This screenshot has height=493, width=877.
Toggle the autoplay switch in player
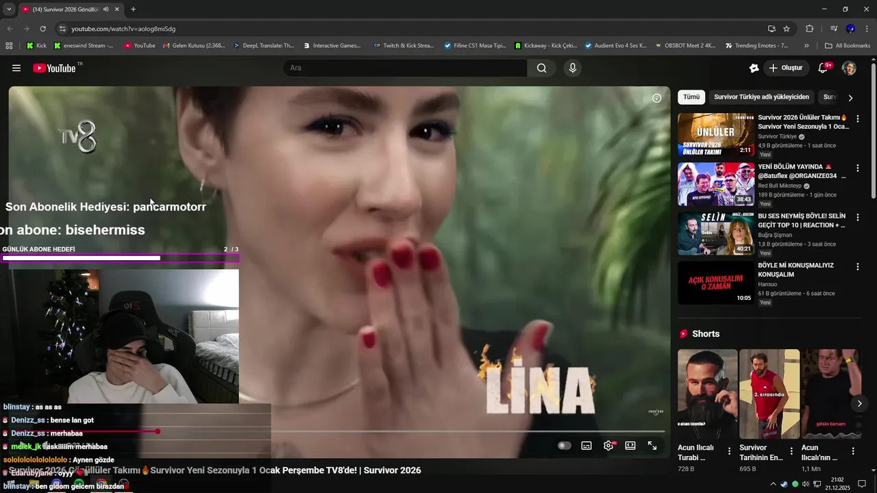pyautogui.click(x=564, y=445)
